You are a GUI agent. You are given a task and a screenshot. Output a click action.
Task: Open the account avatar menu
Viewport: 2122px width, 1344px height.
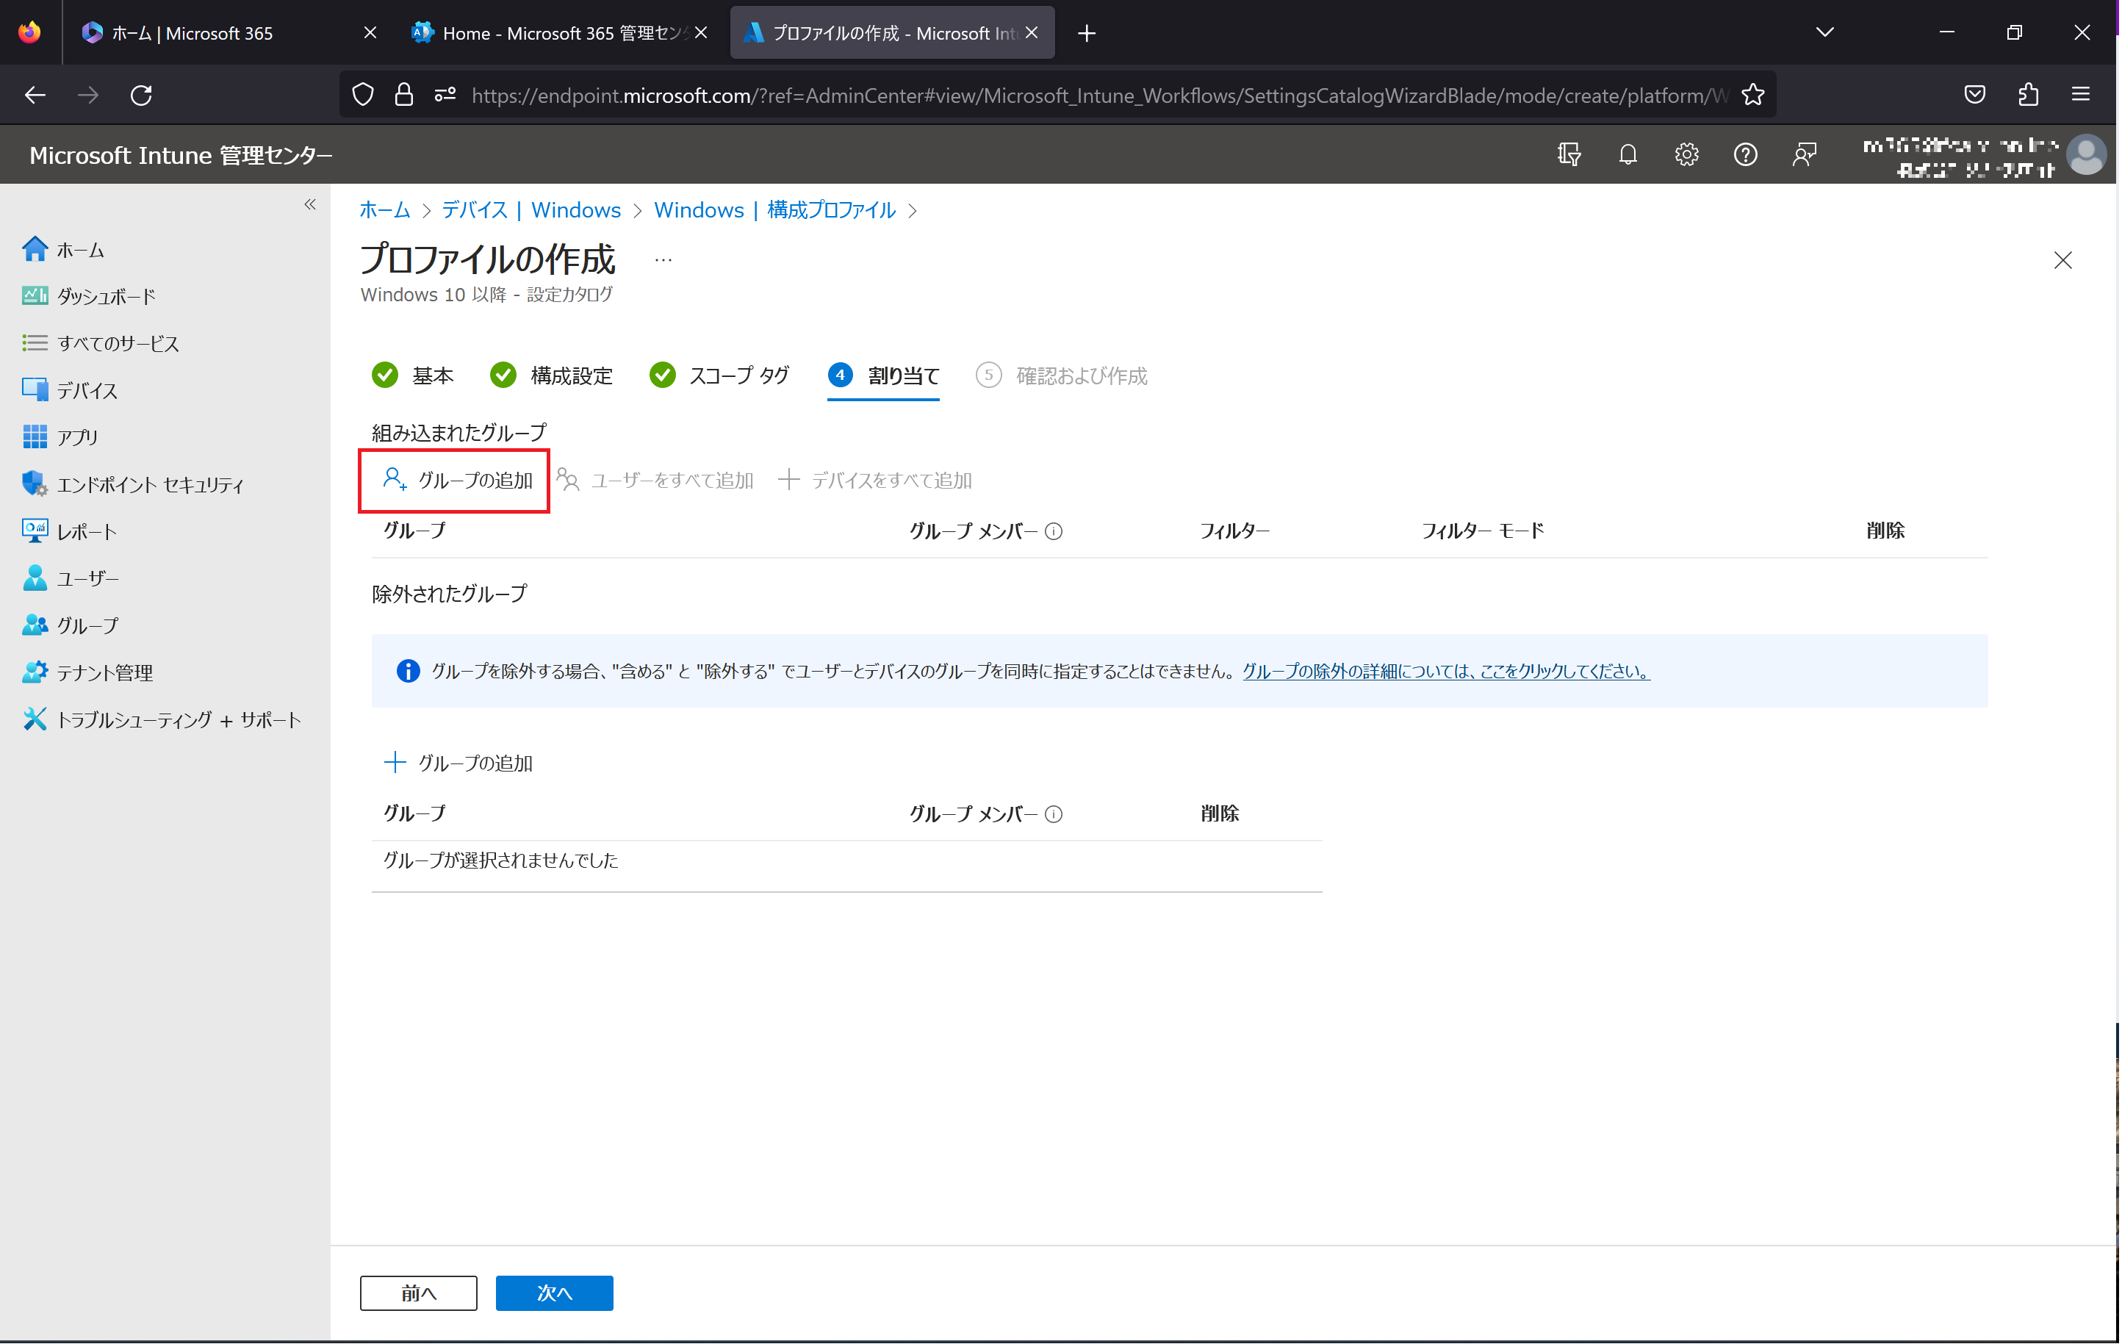[x=2087, y=155]
